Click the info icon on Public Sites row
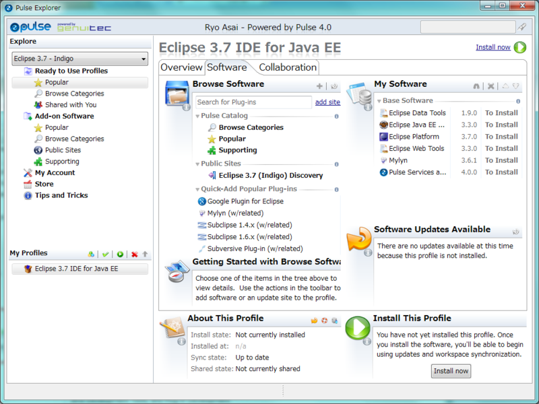This screenshot has height=404, width=539. [336, 164]
